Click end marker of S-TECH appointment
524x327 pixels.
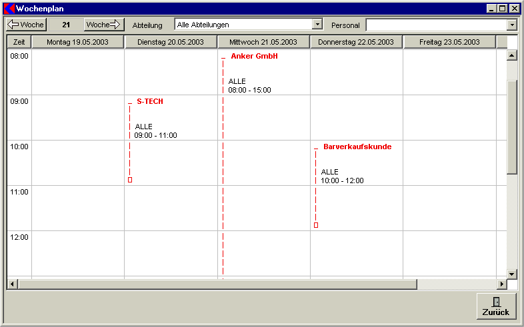click(130, 180)
